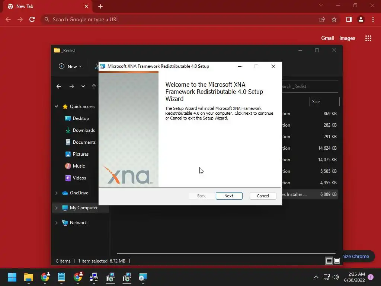Switch Explorer to large thumbnails view
The height and width of the screenshot is (286, 381).
337,261
